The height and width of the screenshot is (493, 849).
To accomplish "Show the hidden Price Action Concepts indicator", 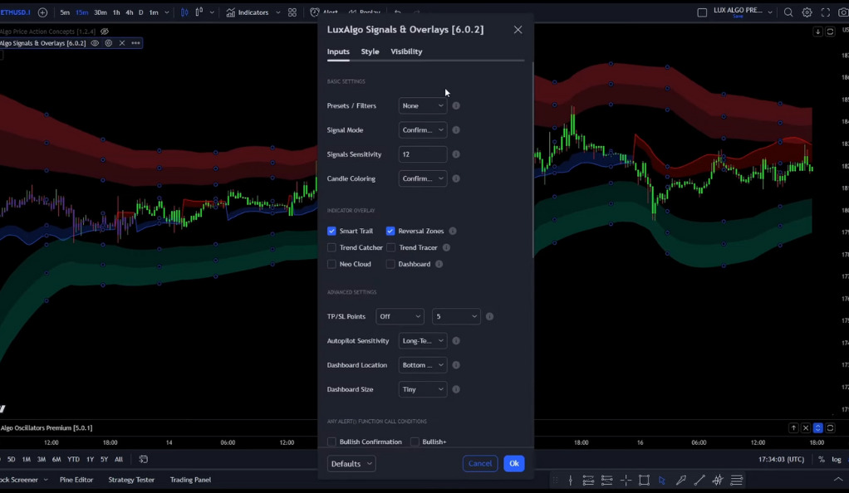I will [105, 32].
